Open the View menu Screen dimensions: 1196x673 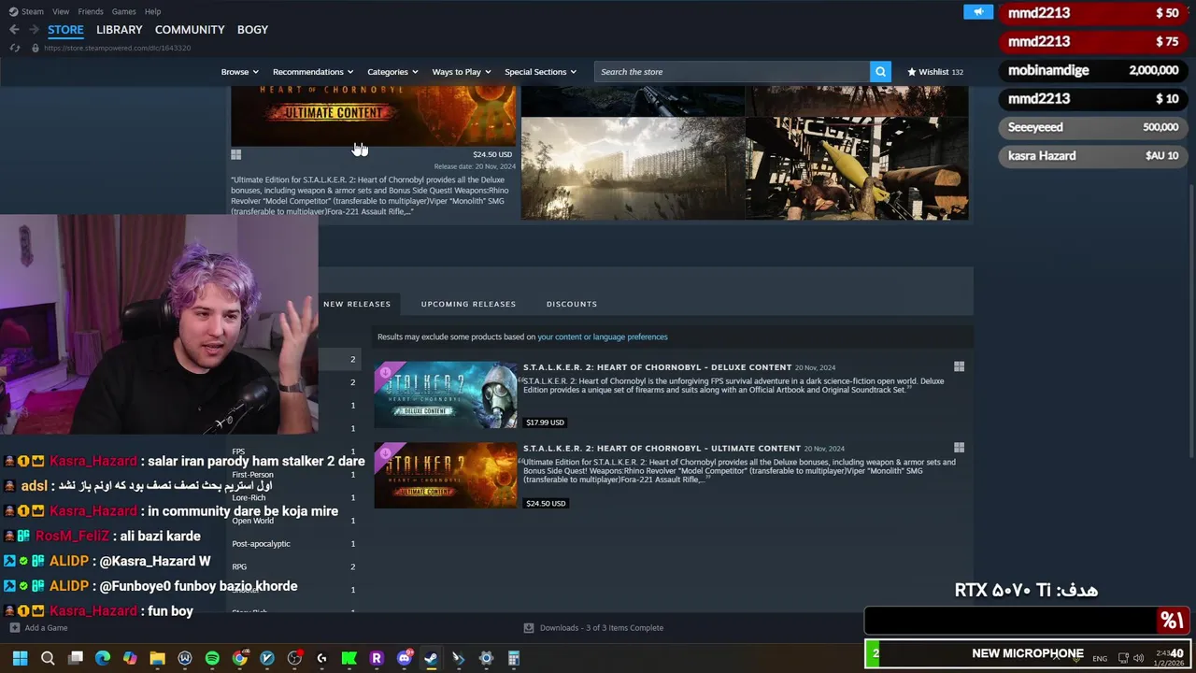coord(61,11)
